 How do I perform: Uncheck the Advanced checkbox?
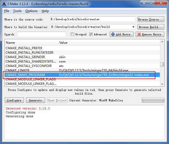(91, 34)
